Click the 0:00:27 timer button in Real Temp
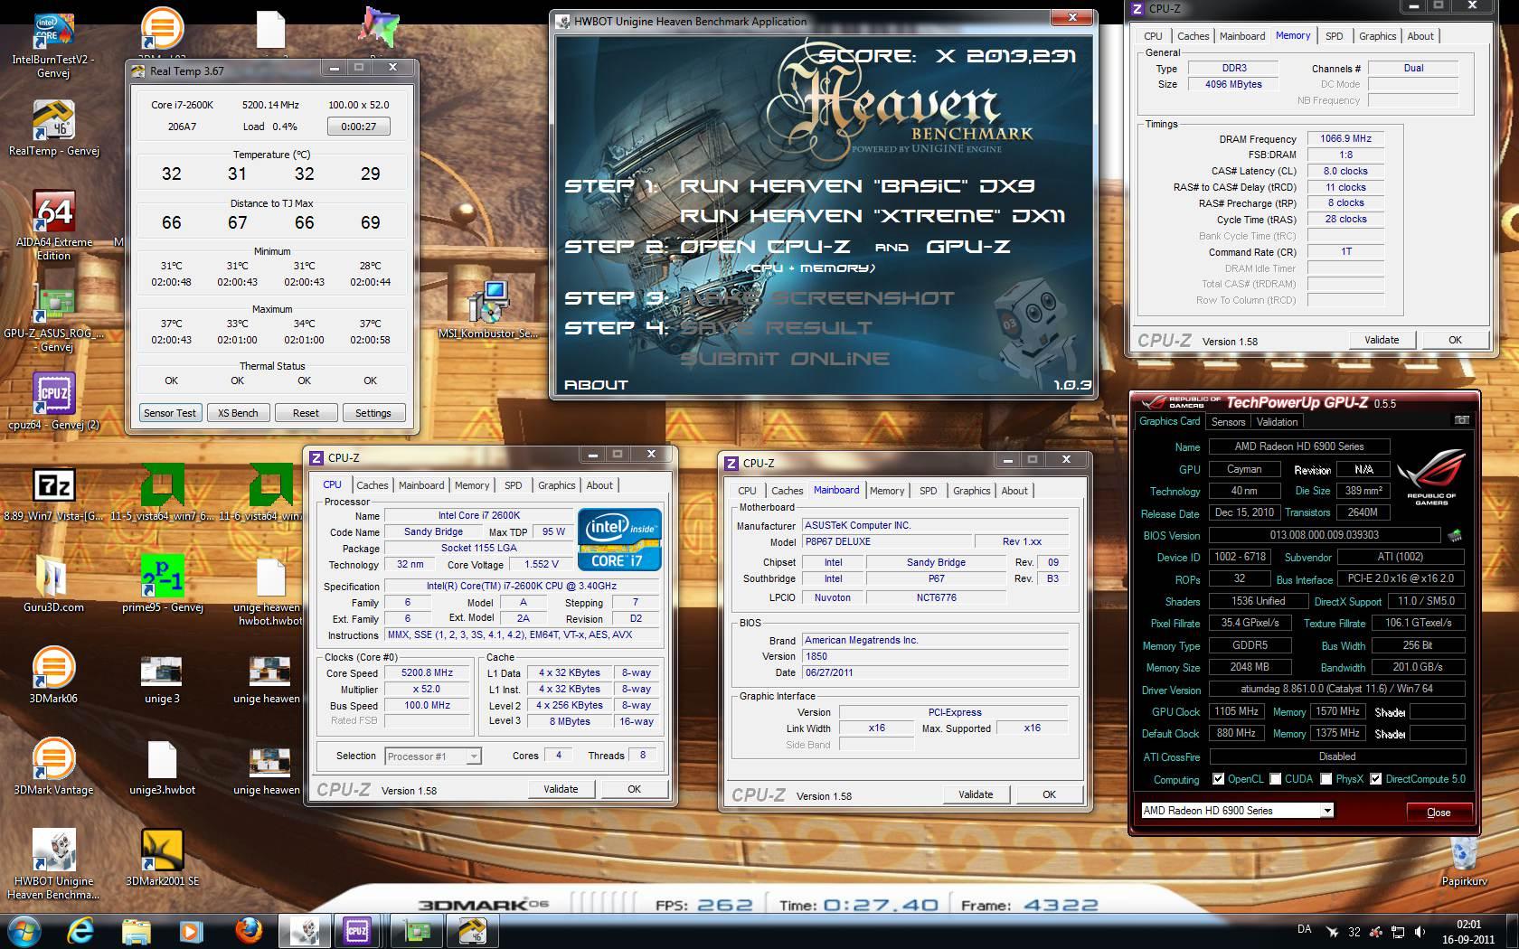This screenshot has height=949, width=1519. [359, 127]
